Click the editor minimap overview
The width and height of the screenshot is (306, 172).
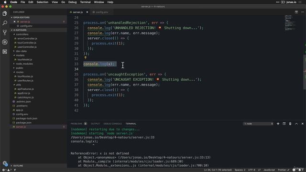(x=290, y=23)
